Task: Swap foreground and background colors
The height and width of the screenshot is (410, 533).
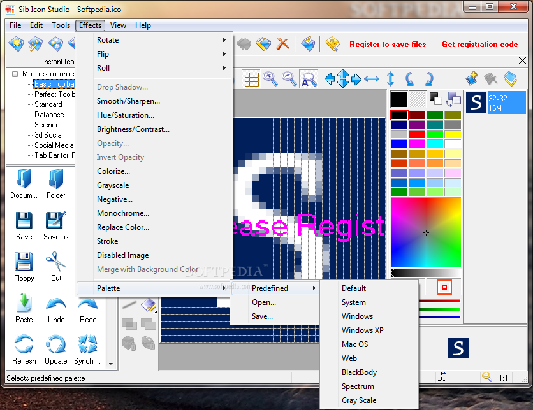Action: coord(453,99)
